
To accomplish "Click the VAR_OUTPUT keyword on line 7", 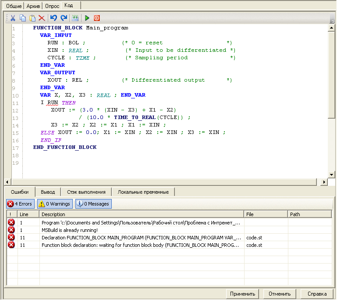I will (57, 72).
